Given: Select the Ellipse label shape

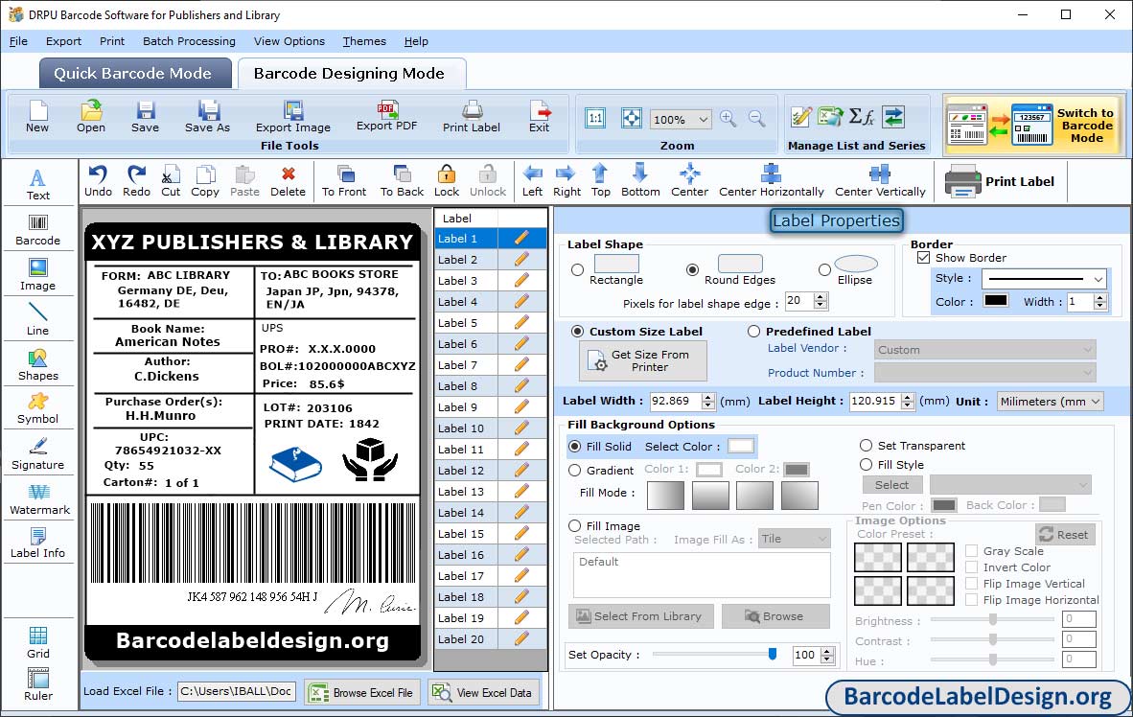Looking at the screenshot, I should (824, 270).
